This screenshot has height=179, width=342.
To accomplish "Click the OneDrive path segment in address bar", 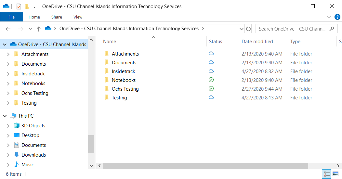I will tap(129, 29).
